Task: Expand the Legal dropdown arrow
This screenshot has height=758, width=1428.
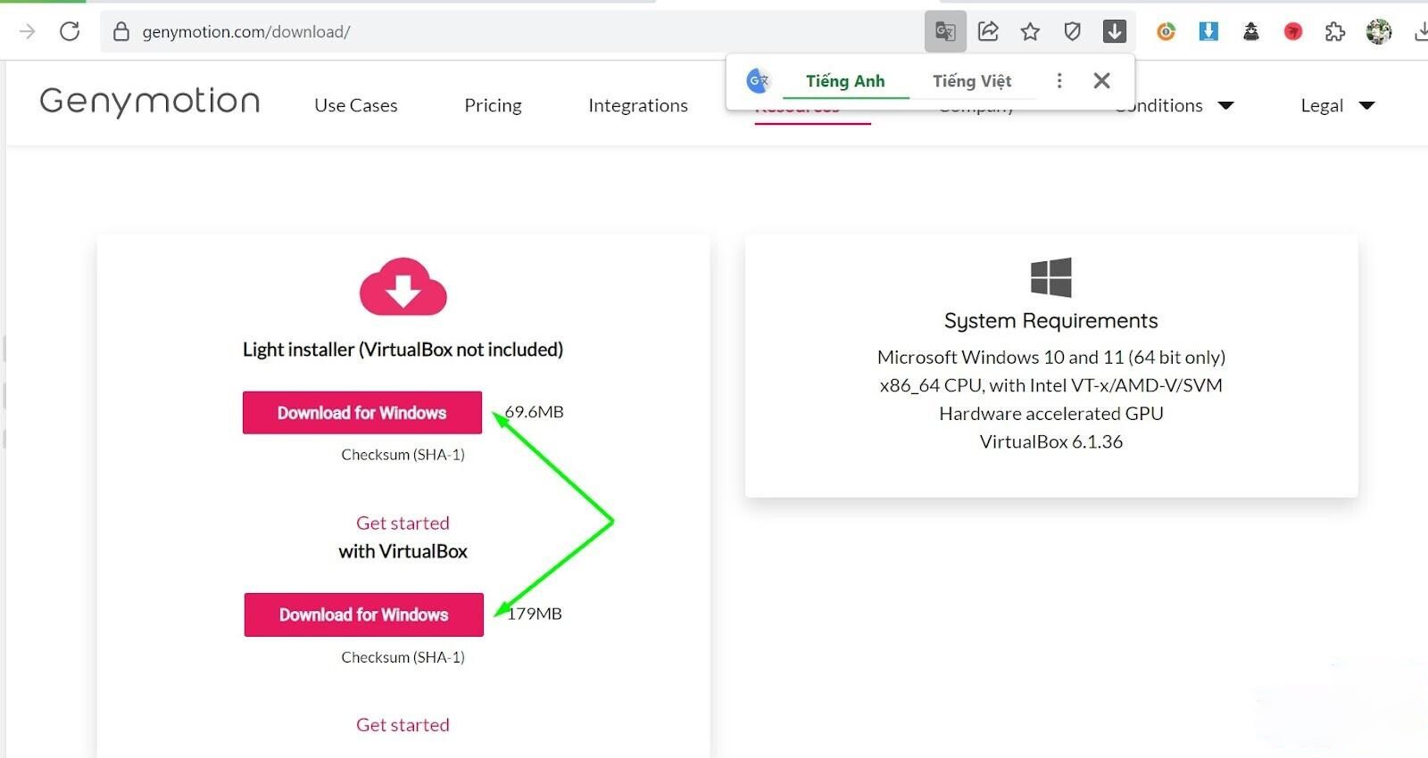Action: click(1366, 106)
